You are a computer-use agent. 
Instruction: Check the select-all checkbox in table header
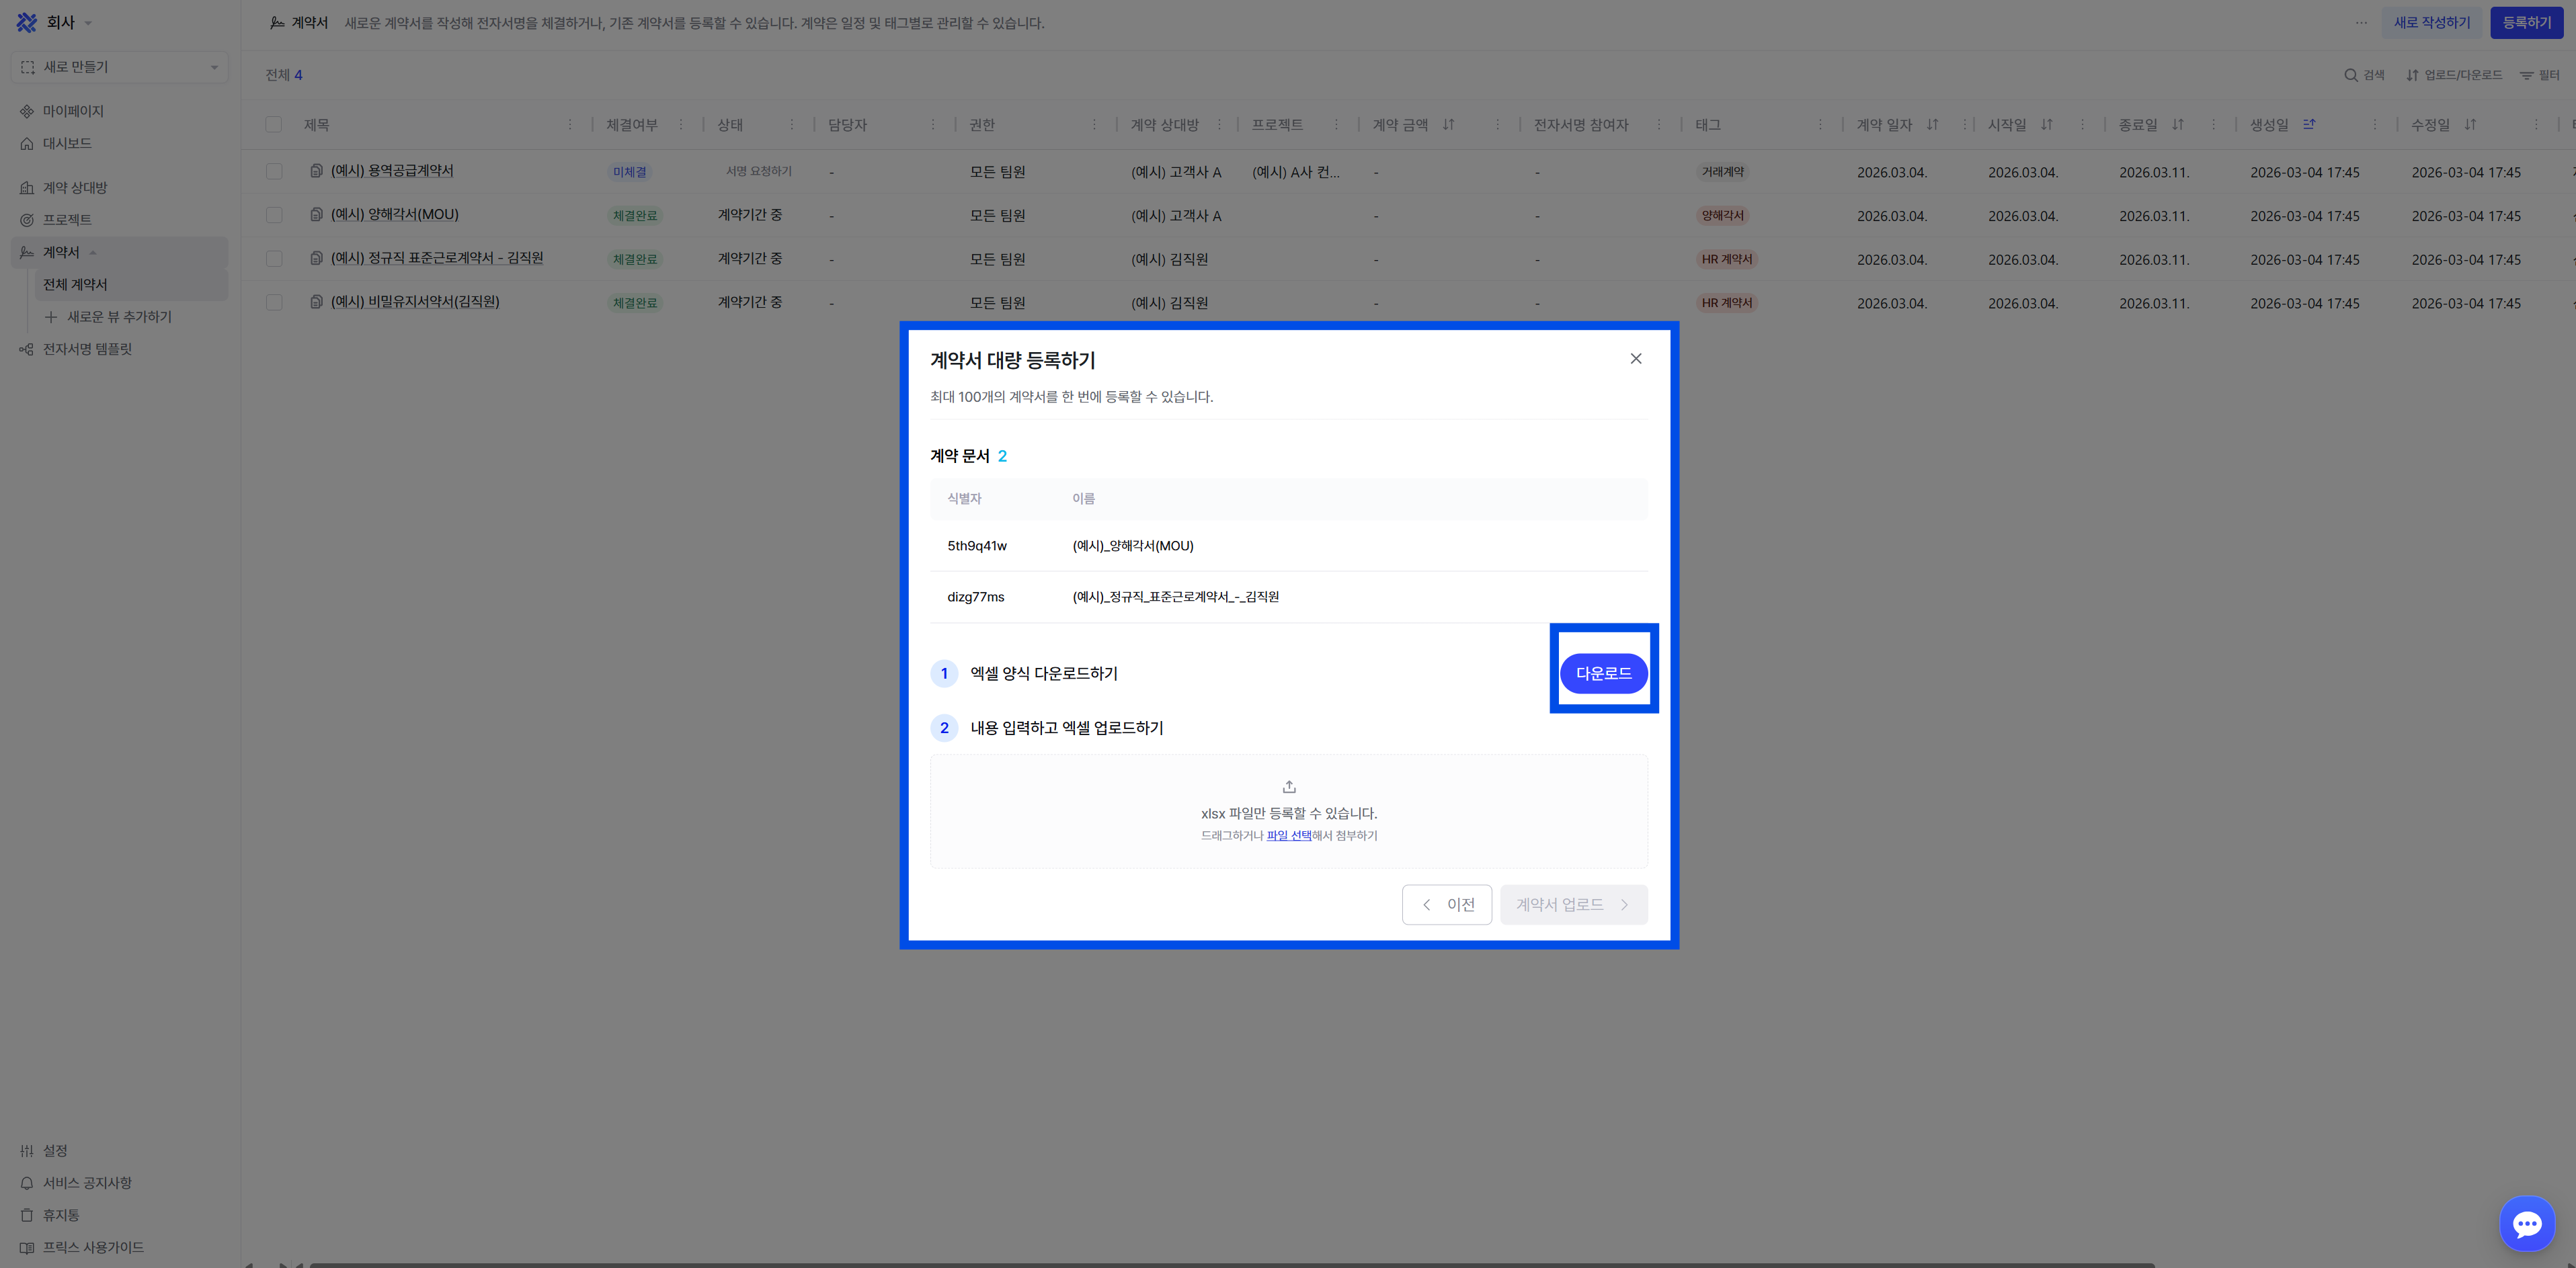[x=273, y=125]
